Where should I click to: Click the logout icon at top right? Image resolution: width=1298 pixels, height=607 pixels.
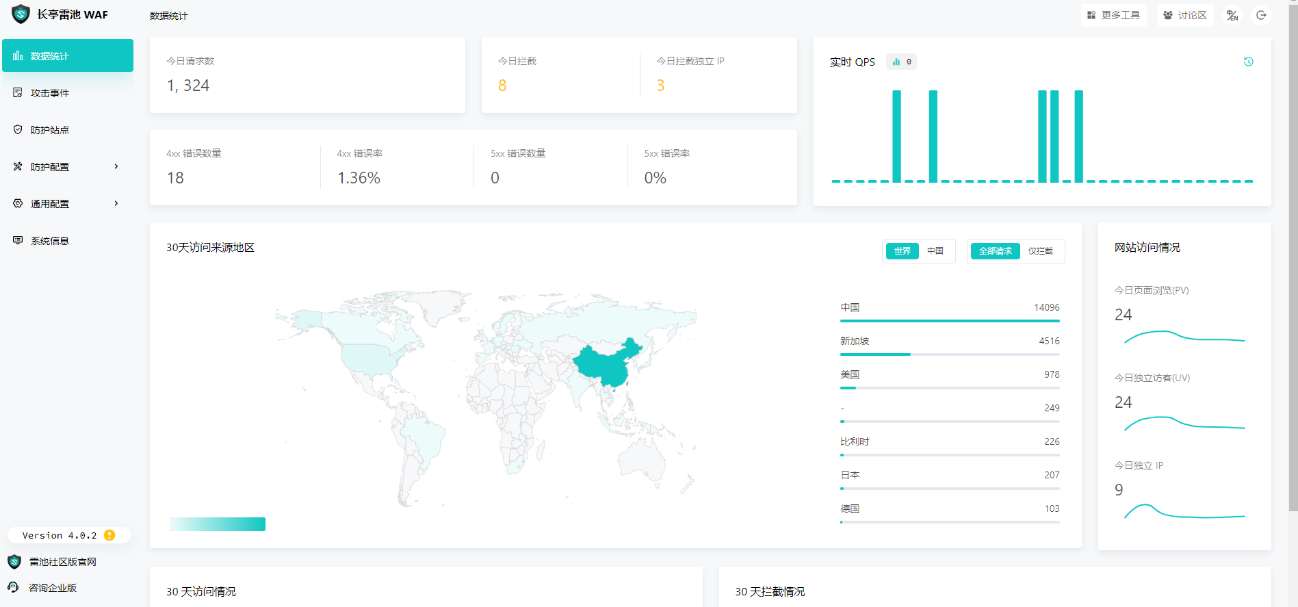coord(1261,15)
